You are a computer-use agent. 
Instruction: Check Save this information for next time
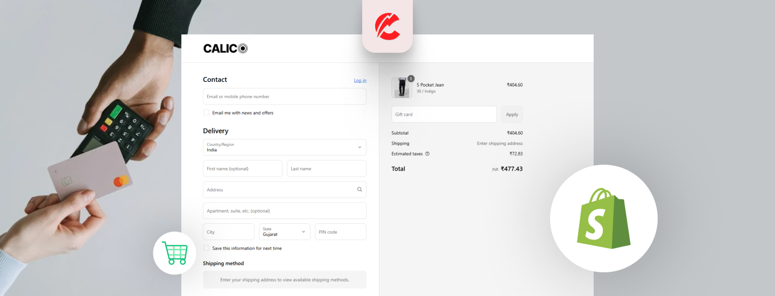(x=206, y=248)
